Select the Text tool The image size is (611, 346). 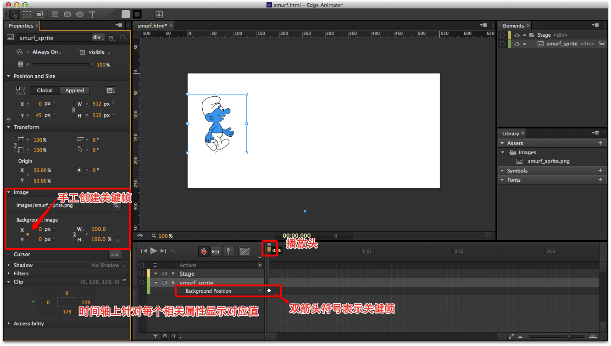pos(92,14)
